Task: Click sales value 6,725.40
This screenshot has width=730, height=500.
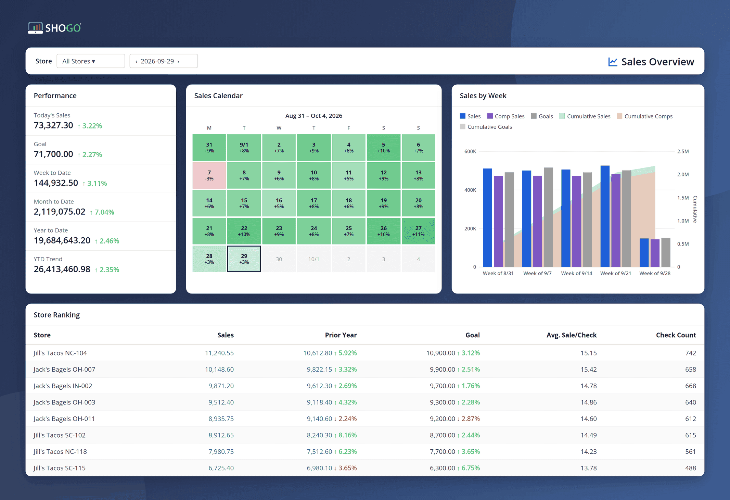Action: (x=221, y=468)
